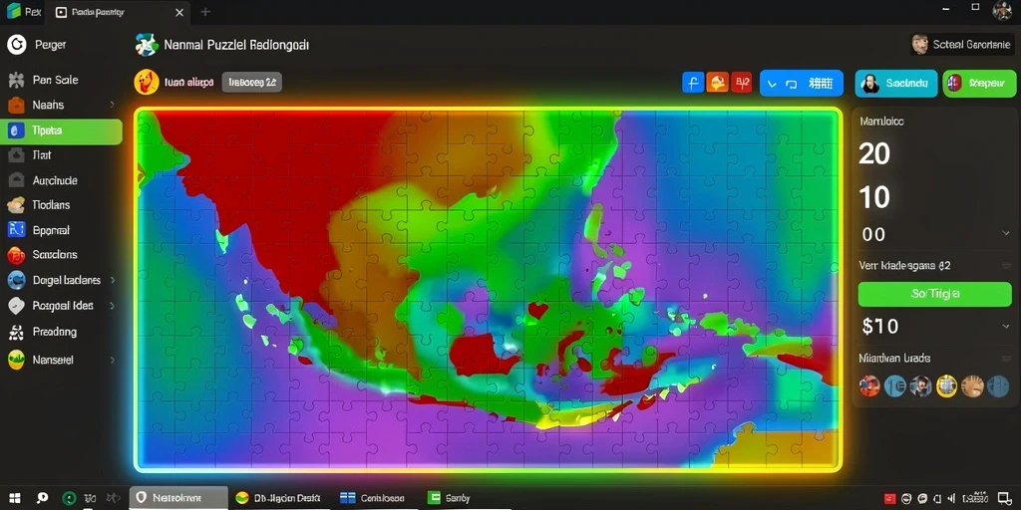Click the red square toolbar icon above the puzzle
Screen dimensions: 1021x510
tap(741, 83)
